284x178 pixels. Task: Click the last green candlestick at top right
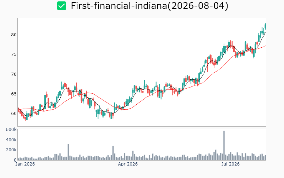266,26
